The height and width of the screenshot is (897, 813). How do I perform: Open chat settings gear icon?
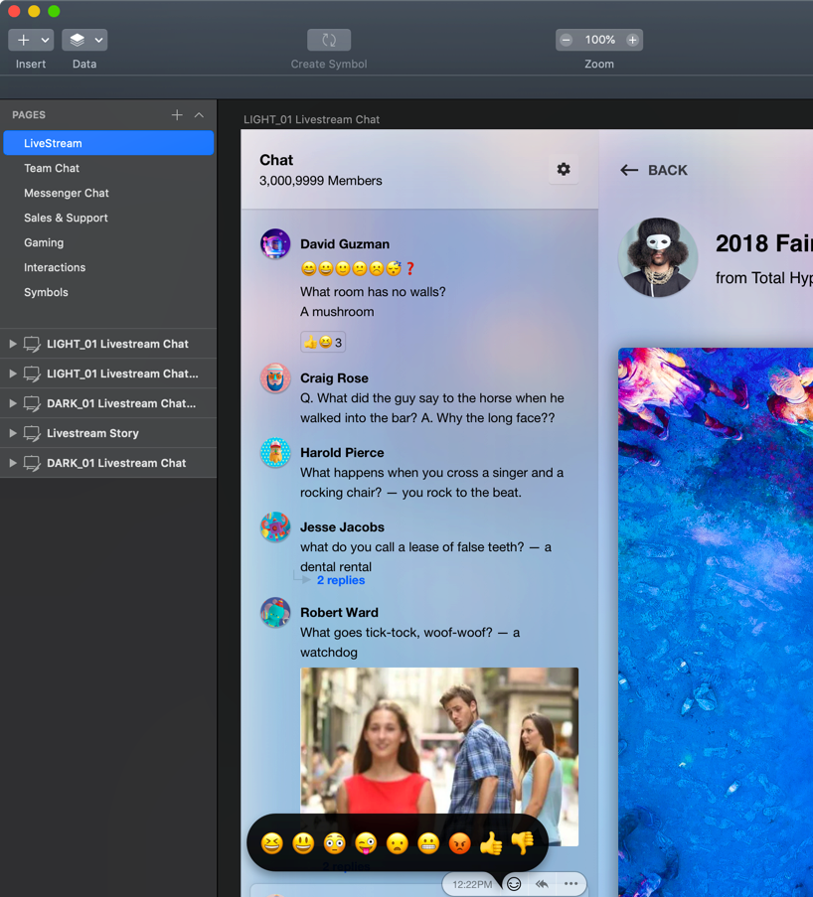click(564, 170)
